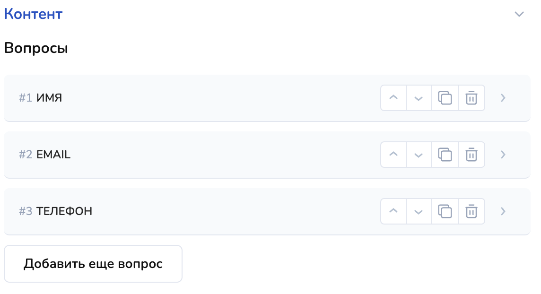The width and height of the screenshot is (541, 294).
Task: Delete the EMAIL question
Action: 471,155
